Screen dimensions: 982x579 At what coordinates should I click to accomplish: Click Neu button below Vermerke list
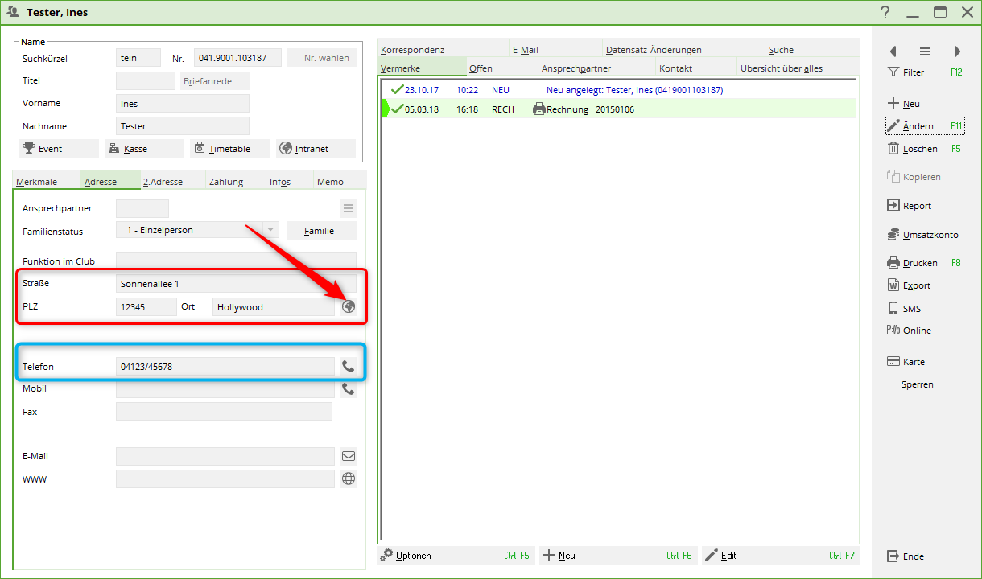pyautogui.click(x=618, y=555)
